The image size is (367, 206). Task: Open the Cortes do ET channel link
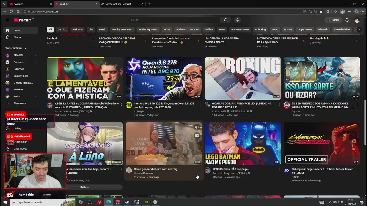(x=220, y=112)
